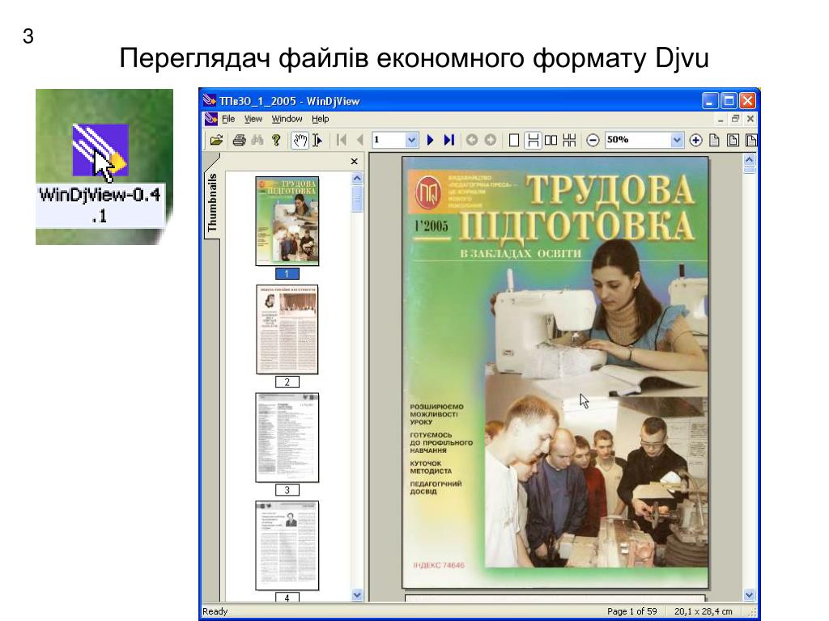This screenshot has height=621, width=829.
Task: Open the File menu
Action: click(228, 119)
